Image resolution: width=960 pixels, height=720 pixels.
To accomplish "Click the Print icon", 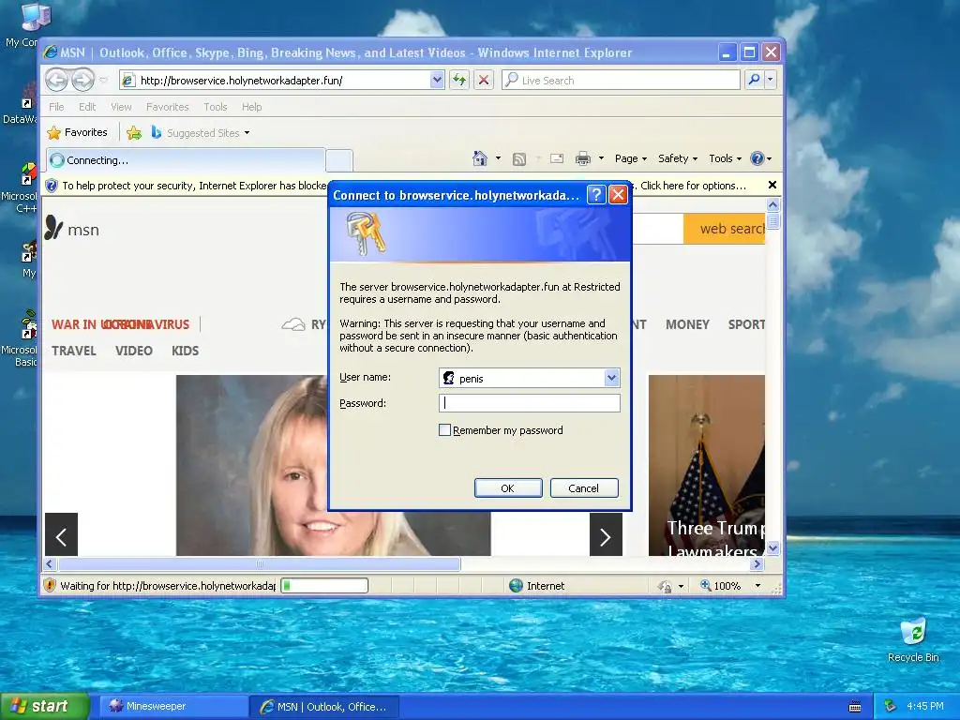I will (x=583, y=158).
